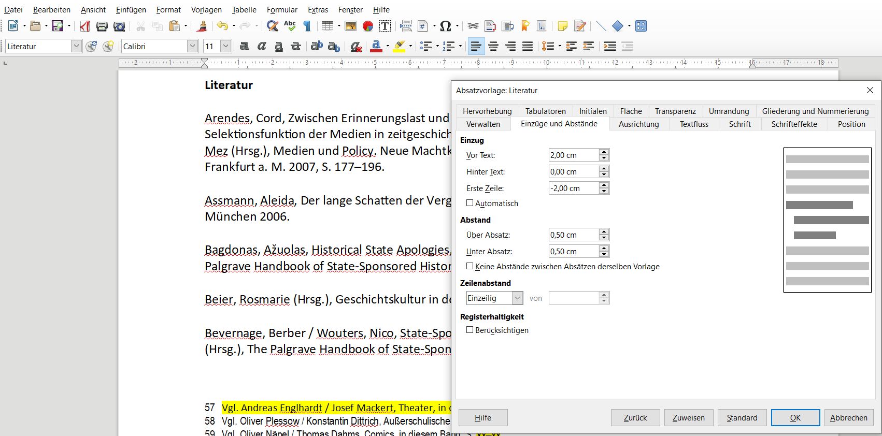
Task: Open the Calibri font name dropdown
Action: click(x=192, y=46)
